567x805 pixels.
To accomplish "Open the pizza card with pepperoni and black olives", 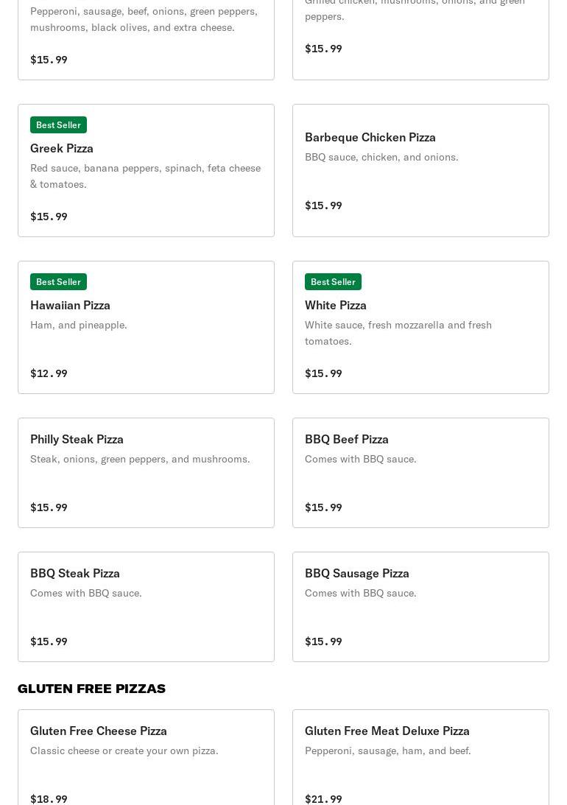I will coord(147,36).
